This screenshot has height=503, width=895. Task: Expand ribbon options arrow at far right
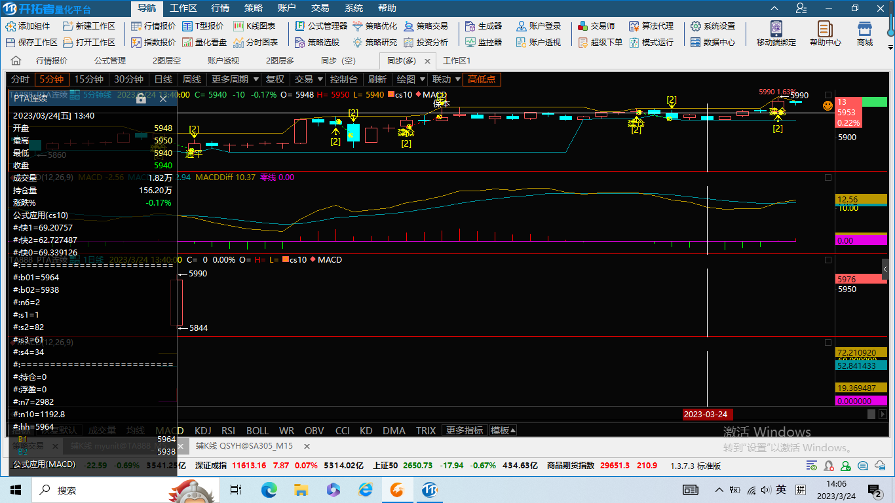tap(890, 47)
